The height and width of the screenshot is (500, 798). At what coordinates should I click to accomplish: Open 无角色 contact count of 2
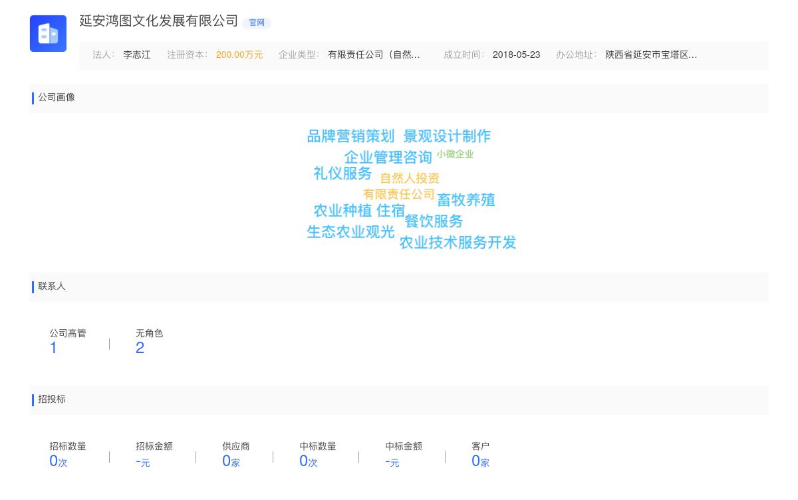140,348
